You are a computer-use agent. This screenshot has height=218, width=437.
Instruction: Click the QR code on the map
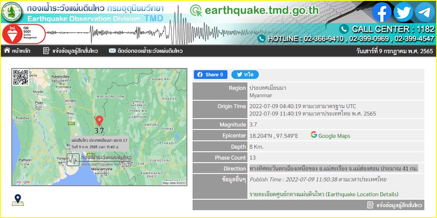pos(20,77)
